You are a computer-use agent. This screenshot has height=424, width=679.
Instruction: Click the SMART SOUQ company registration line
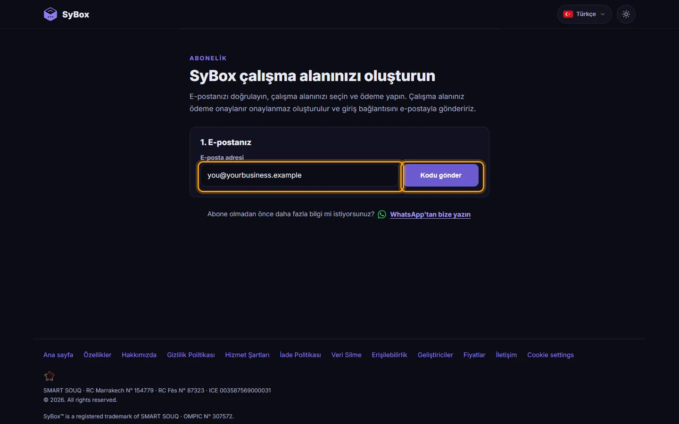coord(157,391)
